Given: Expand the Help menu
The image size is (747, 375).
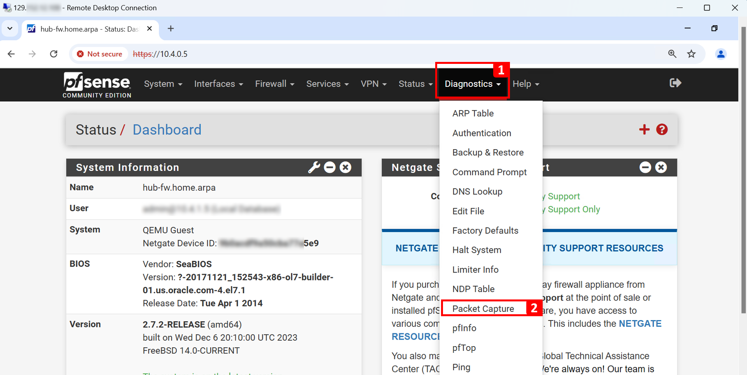Looking at the screenshot, I should [x=526, y=84].
